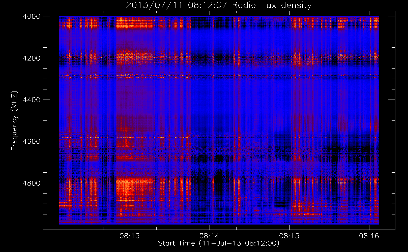408x252 pixels.
Task: Click the 4200 frequency axis label
Action: click(32, 58)
